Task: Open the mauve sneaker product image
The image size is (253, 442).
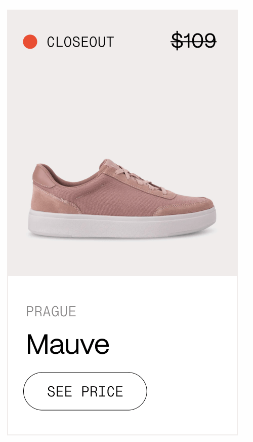Action: [x=122, y=199]
